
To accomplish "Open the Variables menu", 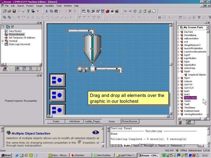I will coord(49,6).
